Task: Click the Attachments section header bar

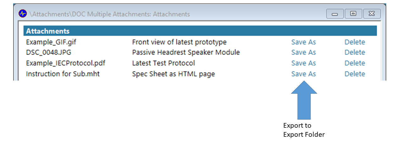Action: 200,31
